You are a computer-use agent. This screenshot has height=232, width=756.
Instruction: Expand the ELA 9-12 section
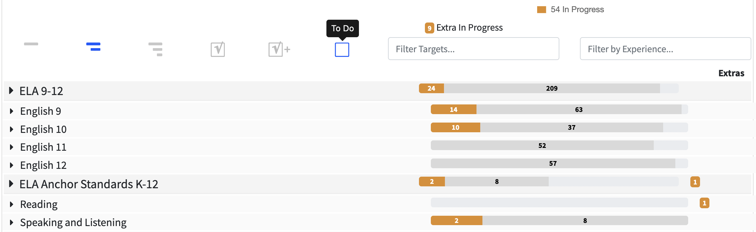(x=11, y=91)
